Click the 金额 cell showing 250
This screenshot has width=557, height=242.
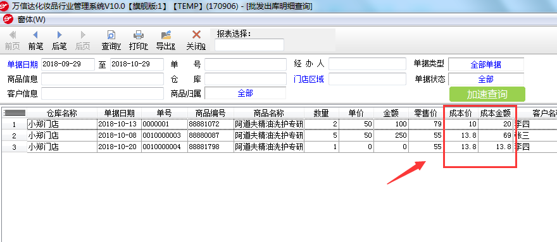point(391,136)
